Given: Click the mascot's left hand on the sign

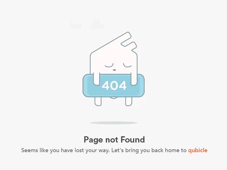Looking at the screenshot, I should click(x=96, y=79).
